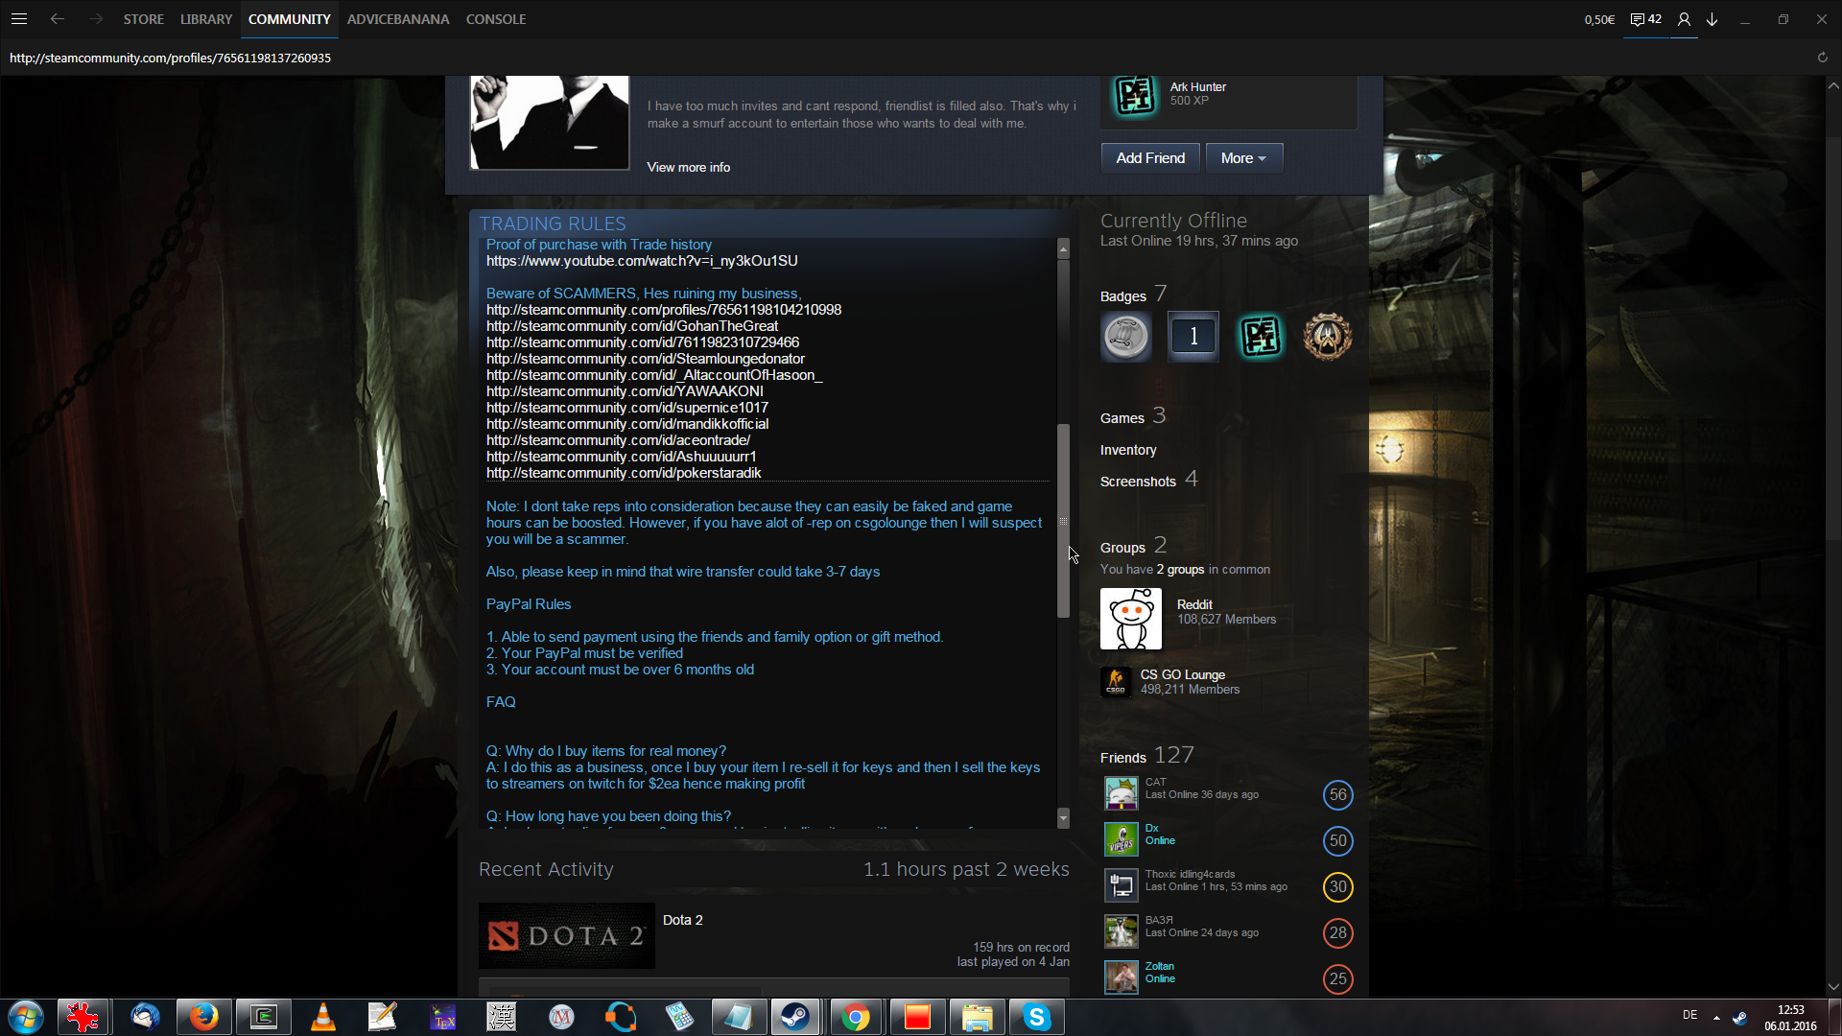Viewport: 1842px width, 1036px height.
Task: Open the downloads arrow icon
Action: 1712,19
